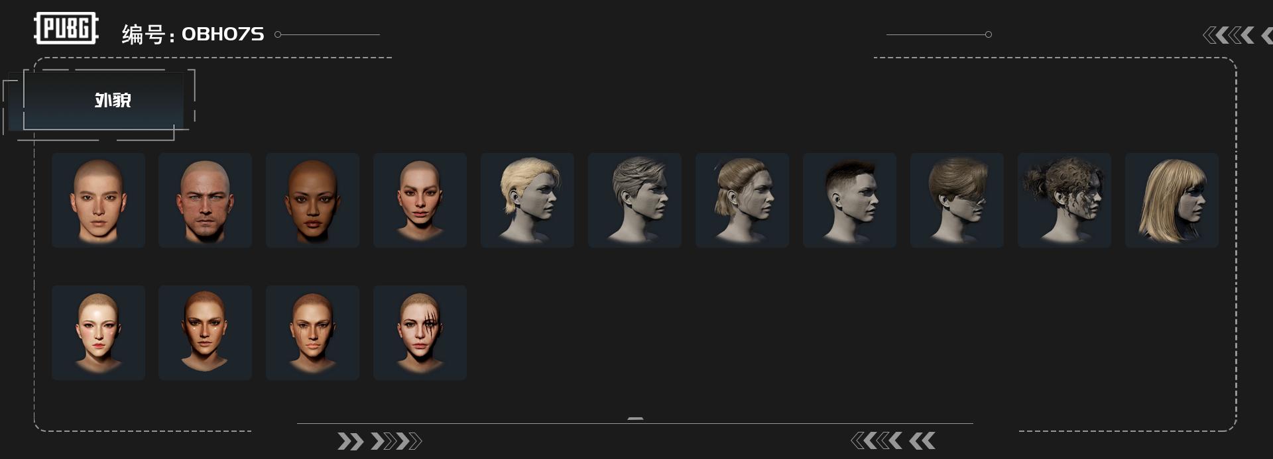Image resolution: width=1273 pixels, height=459 pixels.
Task: Select the brown hair covering eyes style
Action: tap(957, 200)
